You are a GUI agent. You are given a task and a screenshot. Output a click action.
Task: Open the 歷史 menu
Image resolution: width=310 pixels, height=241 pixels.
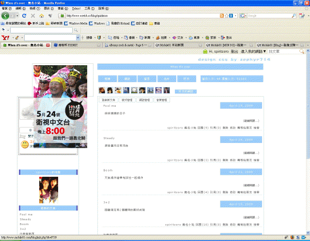pyautogui.click(x=48, y=9)
